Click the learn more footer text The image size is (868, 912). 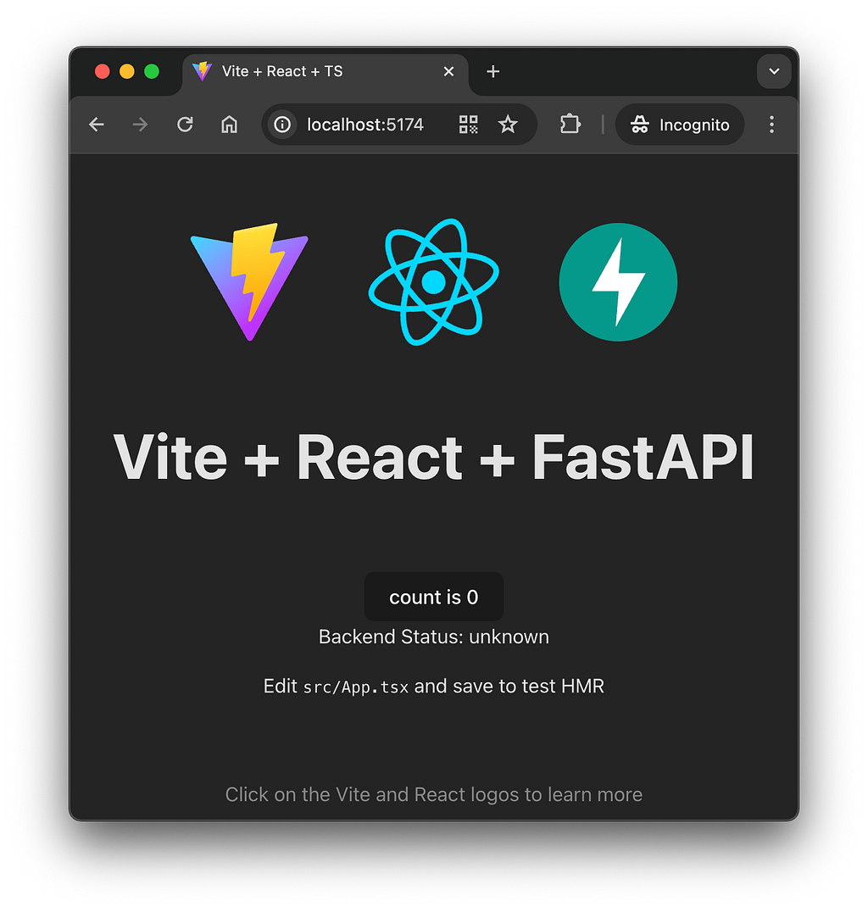[433, 794]
